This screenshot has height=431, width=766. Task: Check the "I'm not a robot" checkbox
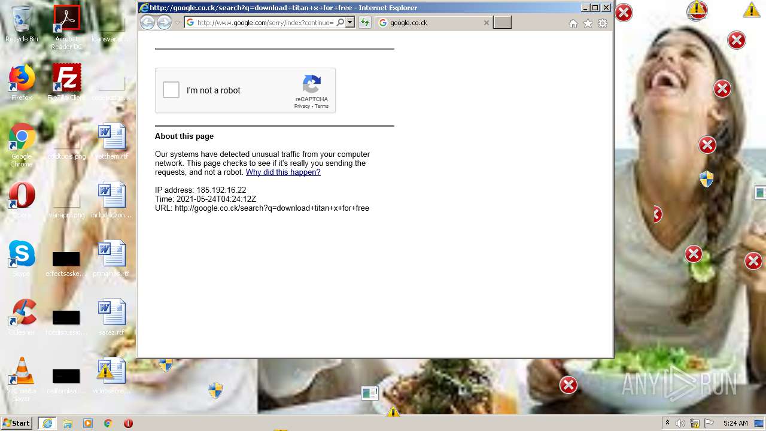point(171,90)
